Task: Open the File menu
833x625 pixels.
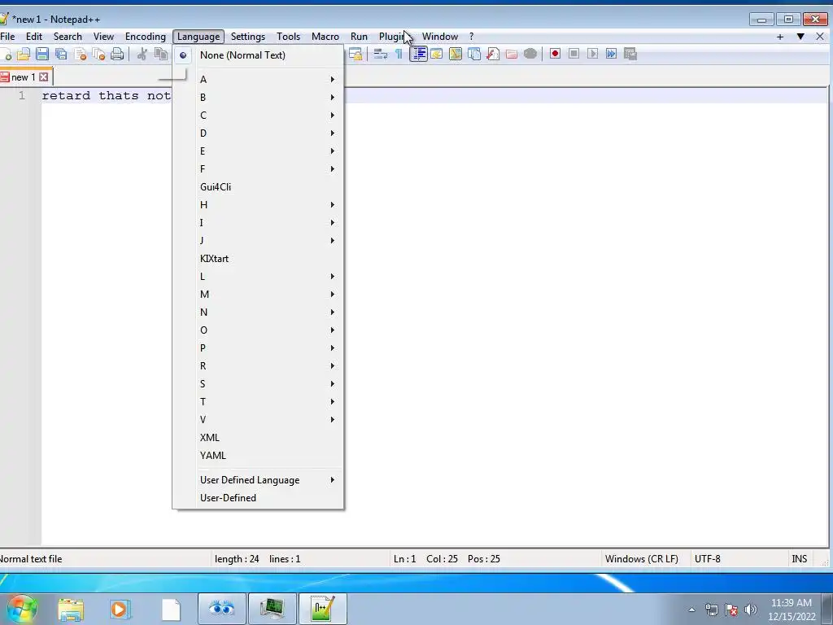Action: pyautogui.click(x=7, y=37)
